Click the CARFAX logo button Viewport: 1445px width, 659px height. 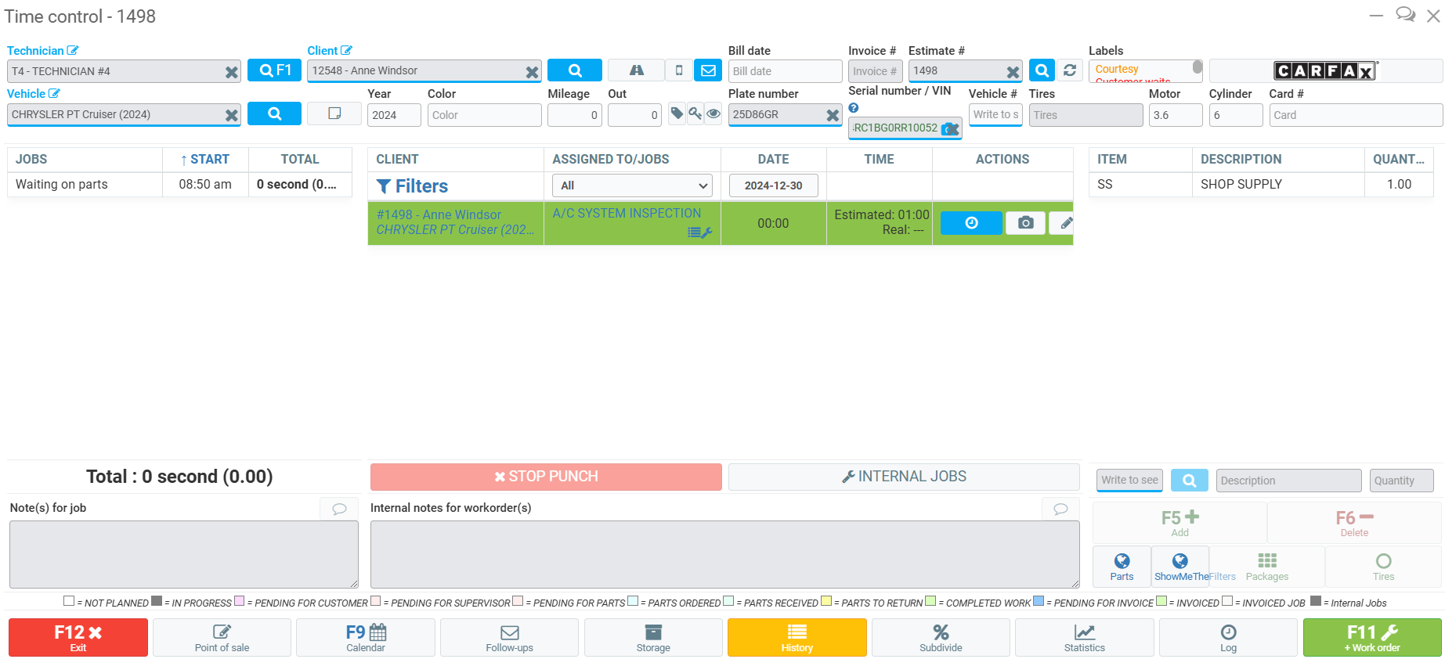[x=1324, y=71]
